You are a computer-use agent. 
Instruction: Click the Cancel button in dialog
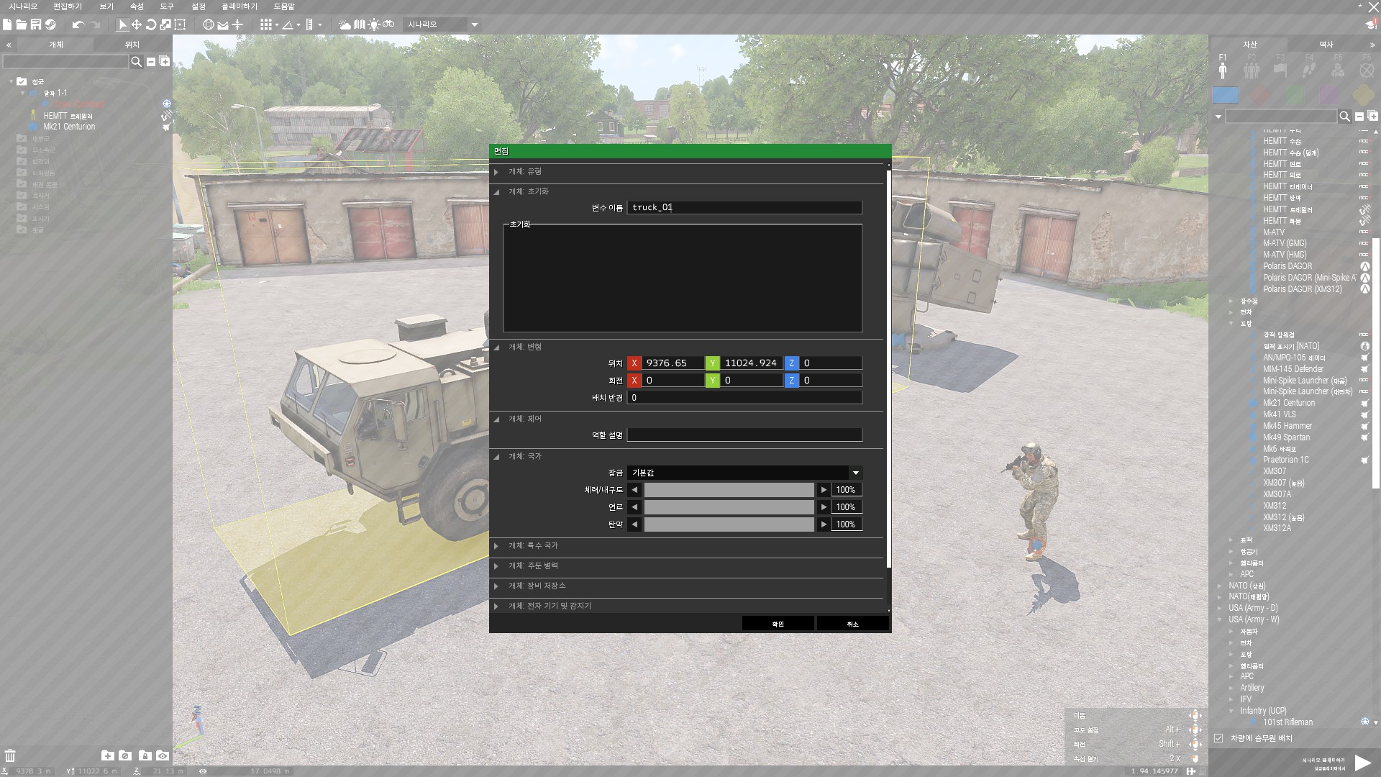tap(852, 624)
